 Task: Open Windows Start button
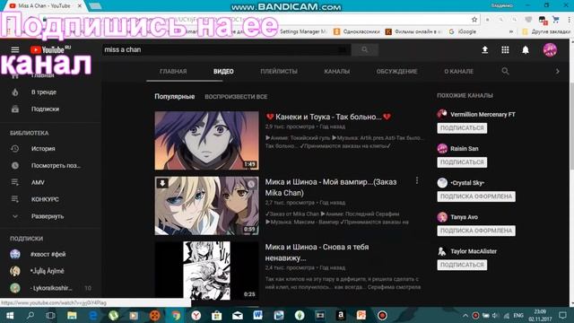tap(10, 315)
